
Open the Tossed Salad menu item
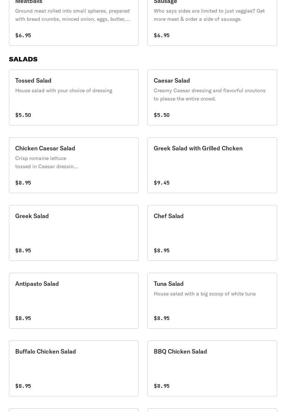pos(74,98)
